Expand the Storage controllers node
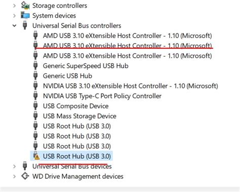Viewport: 240px width, 192px height. (14, 6)
